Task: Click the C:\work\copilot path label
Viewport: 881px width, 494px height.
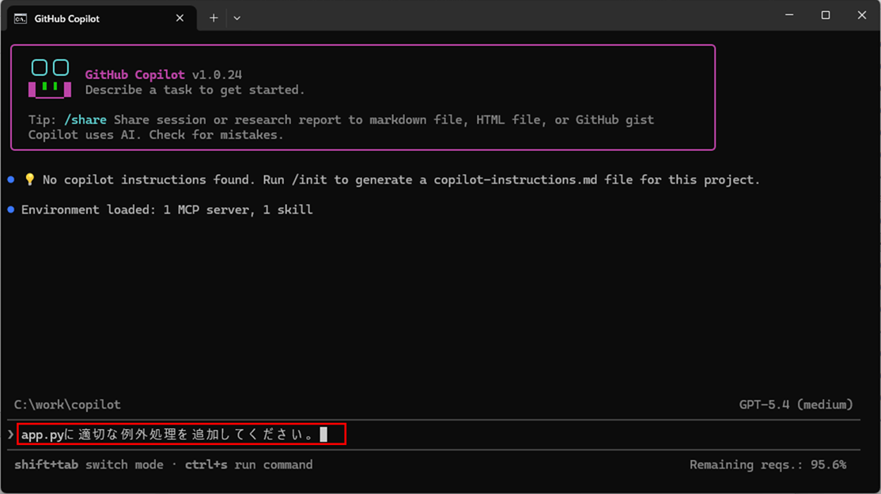Action: point(67,405)
